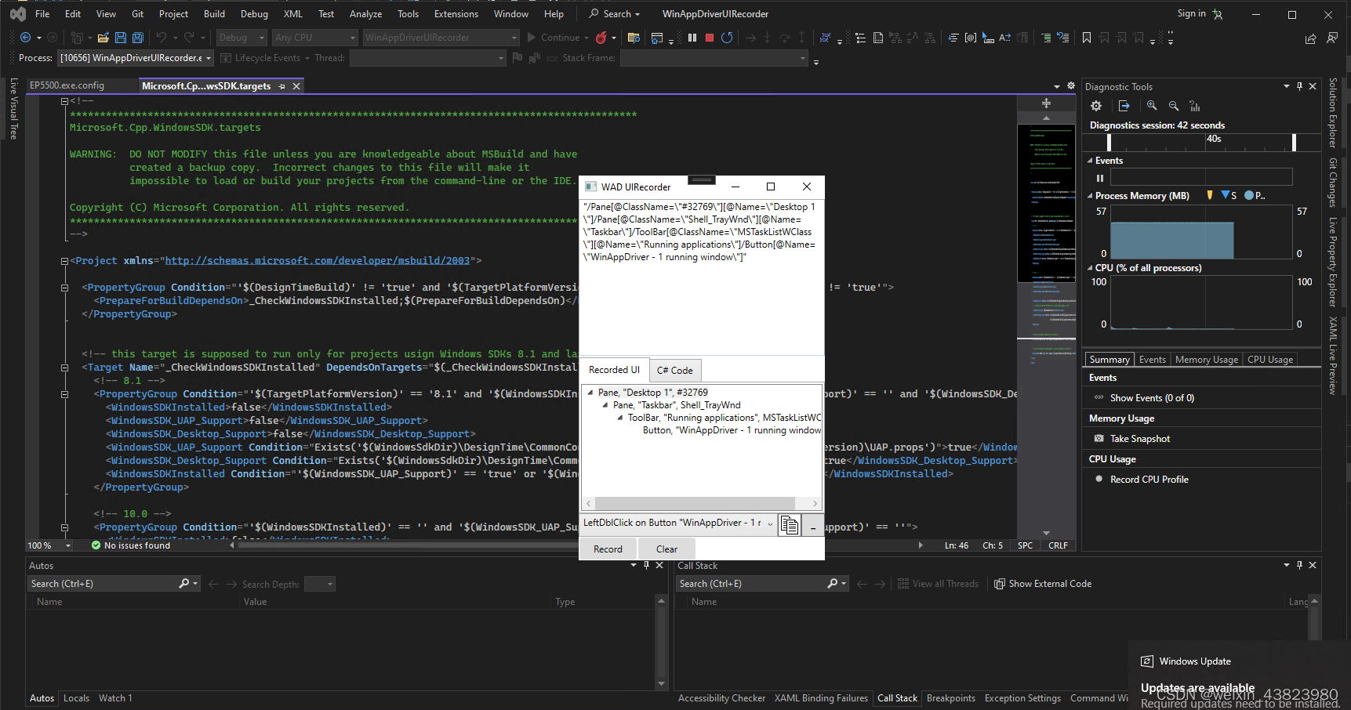Click the Save All icon in the toolbar
The height and width of the screenshot is (710, 1351).
(x=137, y=37)
